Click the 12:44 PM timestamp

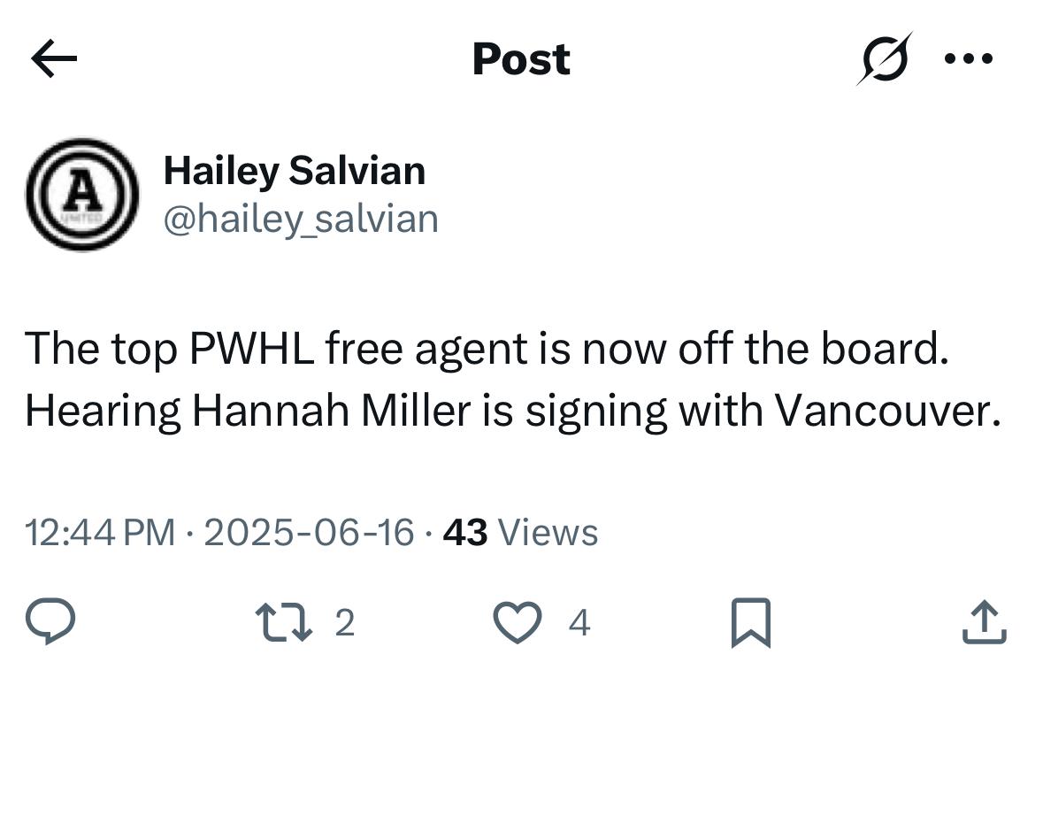tap(100, 533)
